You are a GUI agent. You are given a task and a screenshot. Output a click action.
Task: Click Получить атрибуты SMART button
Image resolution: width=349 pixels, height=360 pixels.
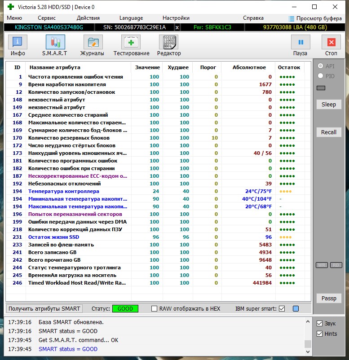pyautogui.click(x=44, y=308)
